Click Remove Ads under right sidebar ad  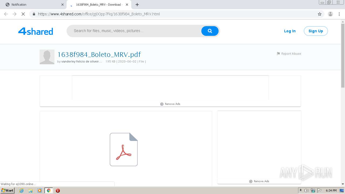259,181
